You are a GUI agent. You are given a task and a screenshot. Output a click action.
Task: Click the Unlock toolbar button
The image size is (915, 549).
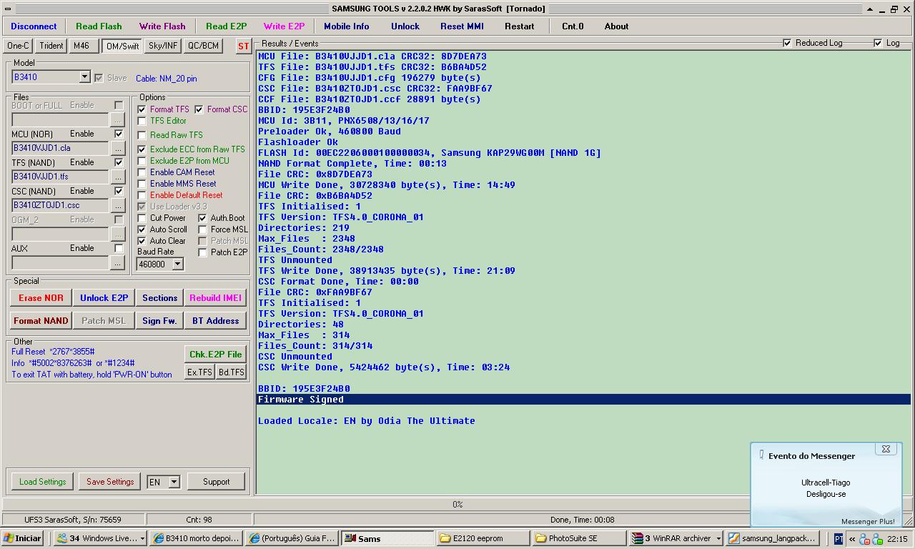click(x=405, y=26)
